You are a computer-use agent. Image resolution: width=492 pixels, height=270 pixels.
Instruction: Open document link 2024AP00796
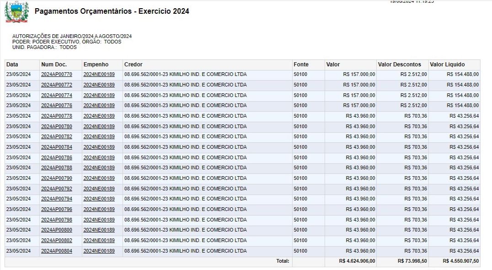tap(57, 209)
